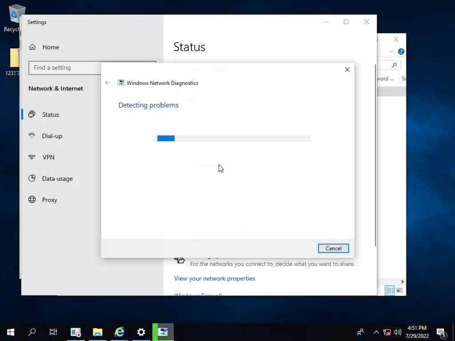The image size is (455, 341).
Task: Maximize the Settings window
Action: pyautogui.click(x=346, y=22)
